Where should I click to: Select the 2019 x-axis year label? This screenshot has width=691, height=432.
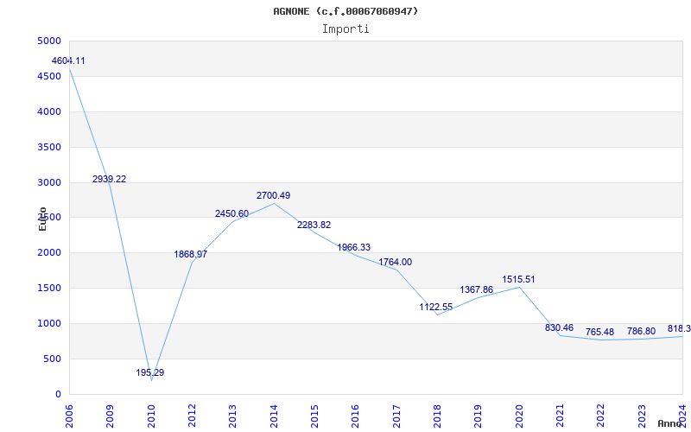click(x=478, y=416)
